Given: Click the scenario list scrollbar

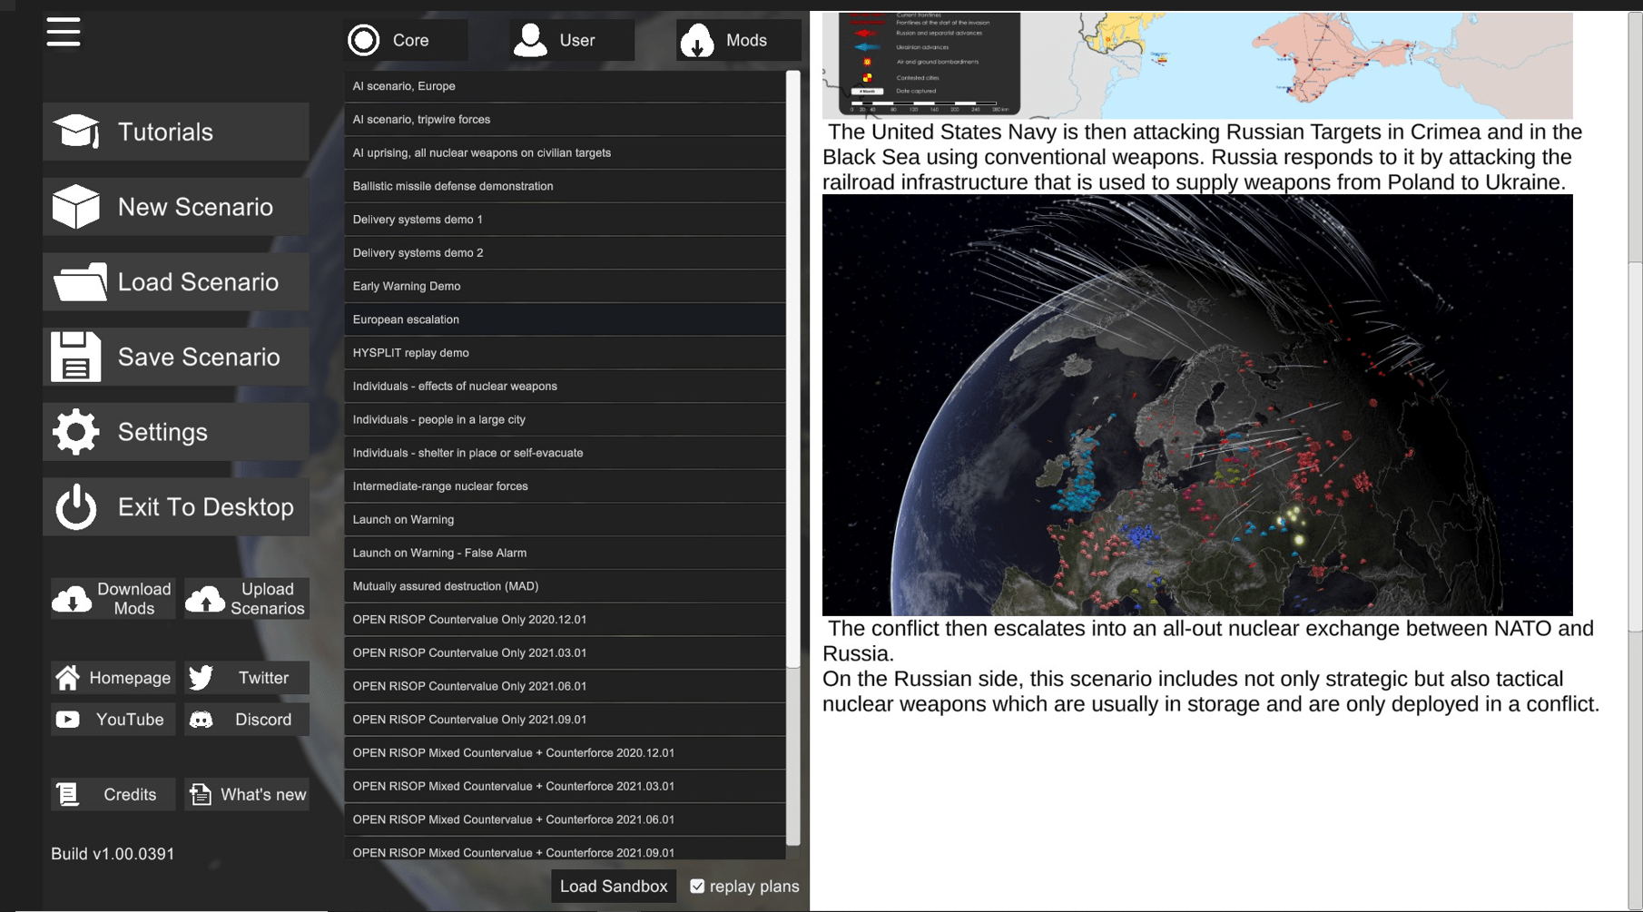Looking at the screenshot, I should pyautogui.click(x=793, y=368).
